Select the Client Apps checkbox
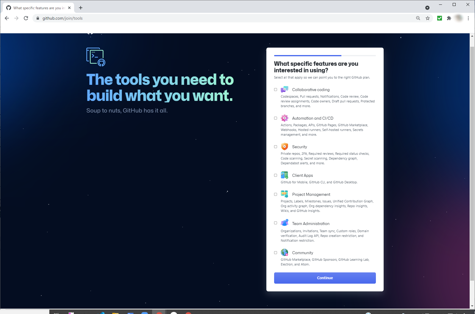 (276, 175)
